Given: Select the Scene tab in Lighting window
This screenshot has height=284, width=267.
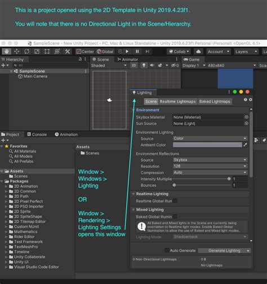Looking at the screenshot, I should (151, 101).
